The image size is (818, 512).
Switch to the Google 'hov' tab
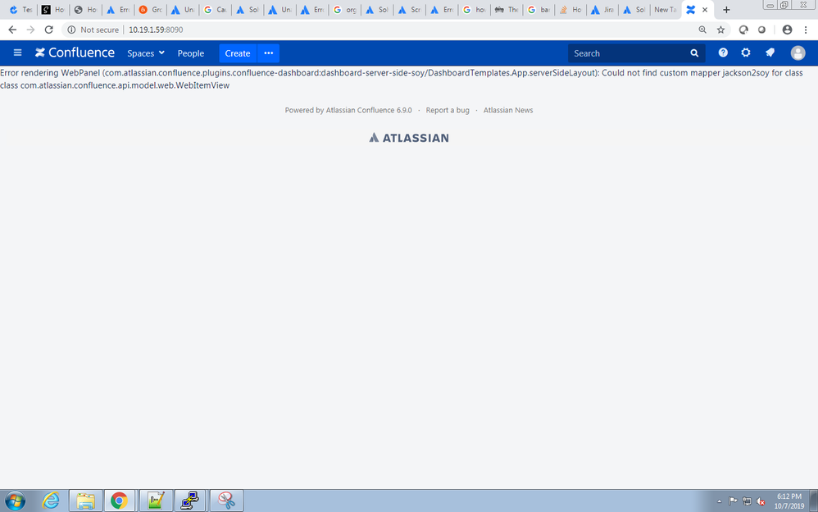click(x=474, y=9)
